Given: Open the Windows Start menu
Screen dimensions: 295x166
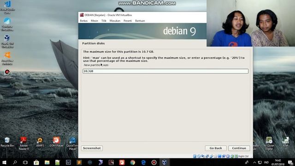Looking at the screenshot, I should point(4,162).
